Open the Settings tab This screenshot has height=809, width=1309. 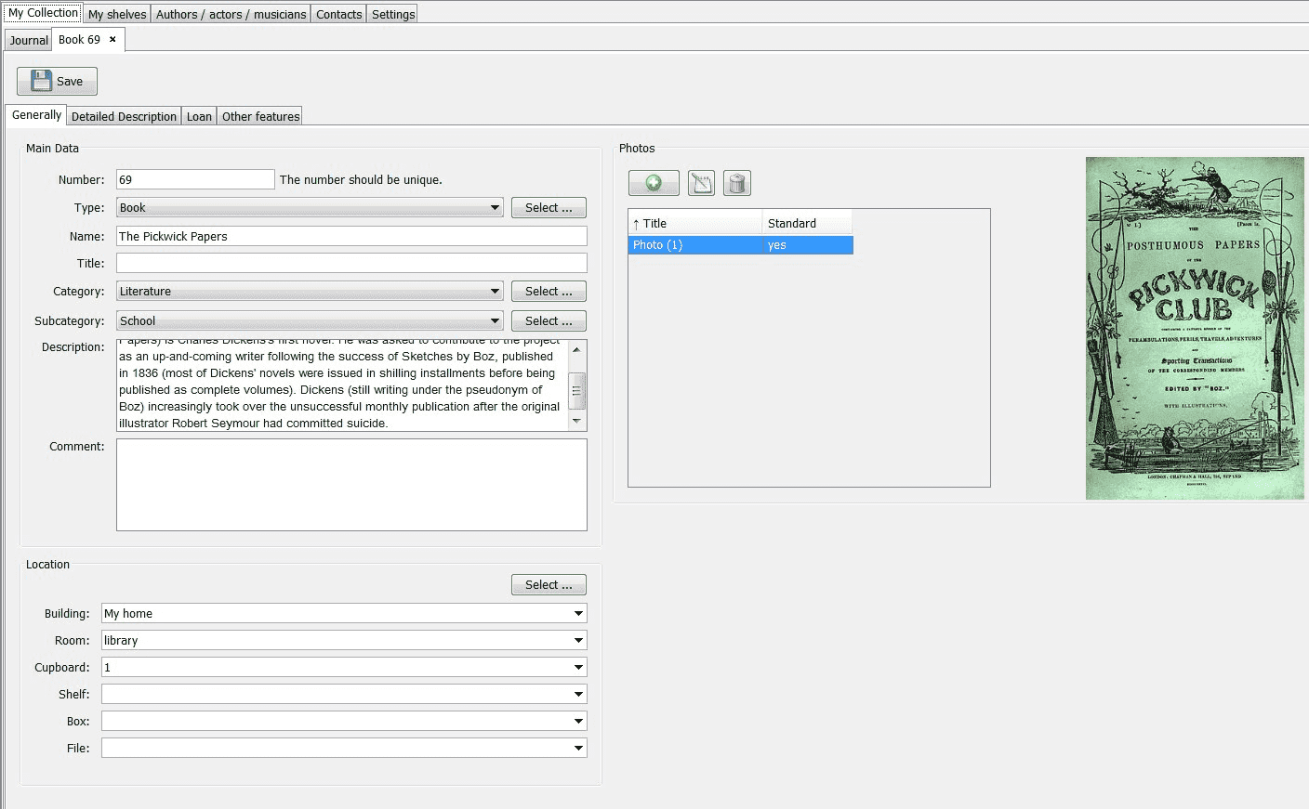pos(393,14)
